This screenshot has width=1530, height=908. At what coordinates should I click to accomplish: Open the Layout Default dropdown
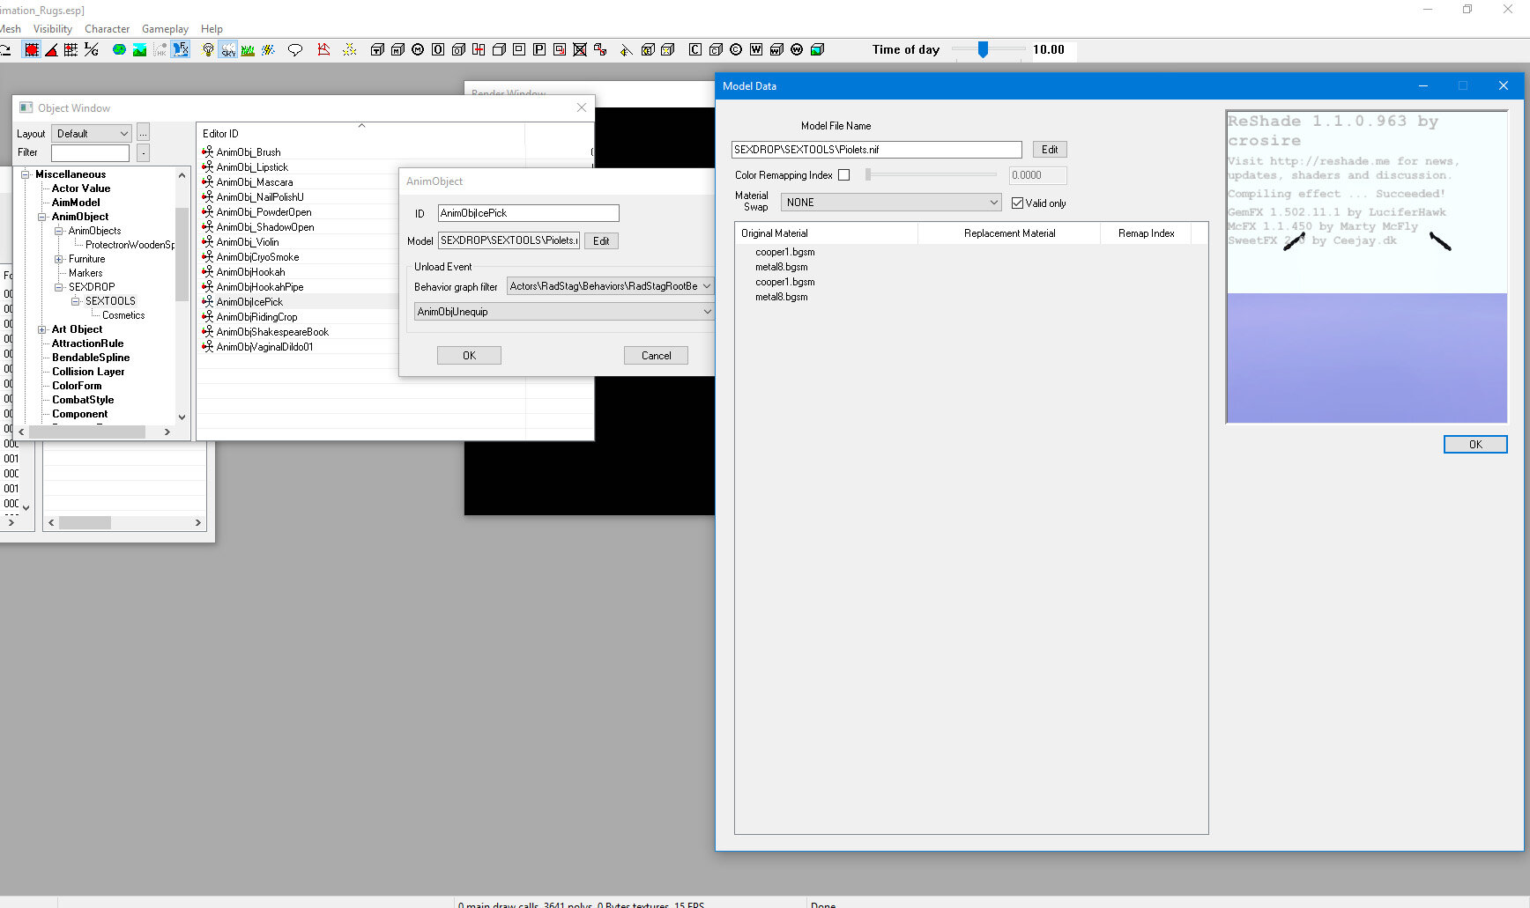click(x=92, y=134)
